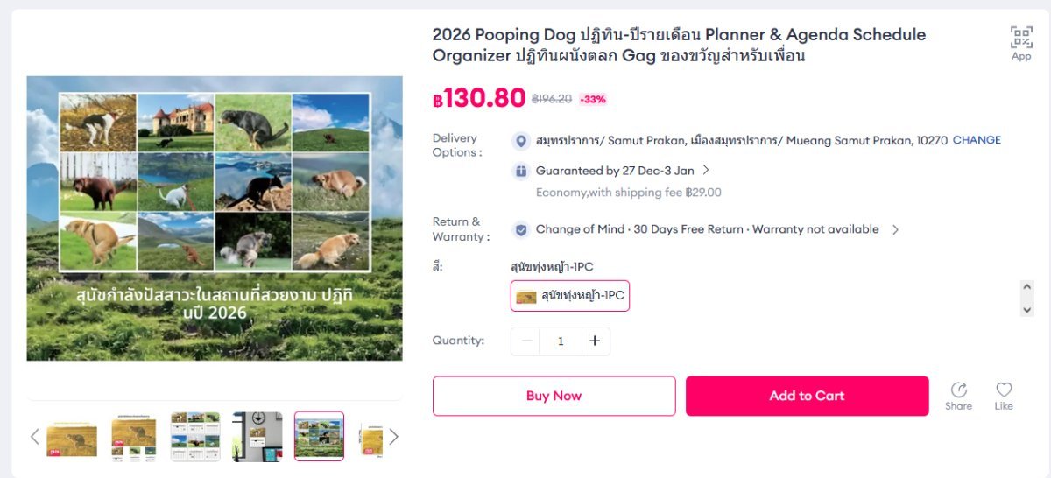Open the App QR code icon
This screenshot has width=1051, height=478.
coord(1021,38)
